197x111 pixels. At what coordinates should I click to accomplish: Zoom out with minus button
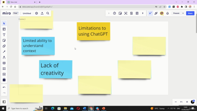(176, 102)
